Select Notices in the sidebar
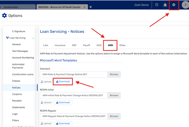The width and height of the screenshot is (189, 127). coord(20,87)
